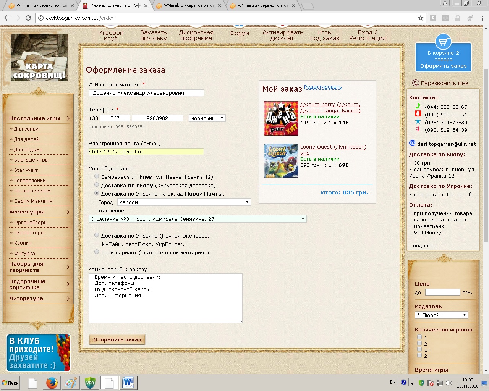Click Редактировать order link

pyautogui.click(x=323, y=87)
